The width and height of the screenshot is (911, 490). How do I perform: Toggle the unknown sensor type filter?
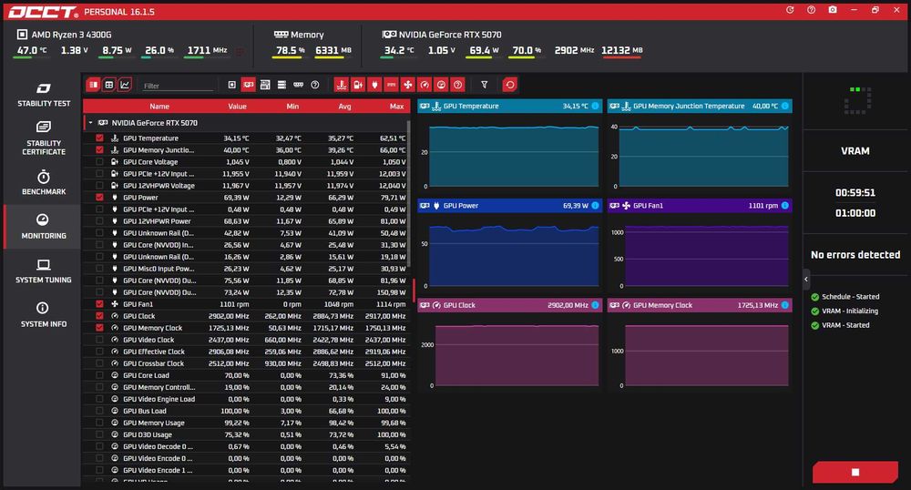[458, 85]
